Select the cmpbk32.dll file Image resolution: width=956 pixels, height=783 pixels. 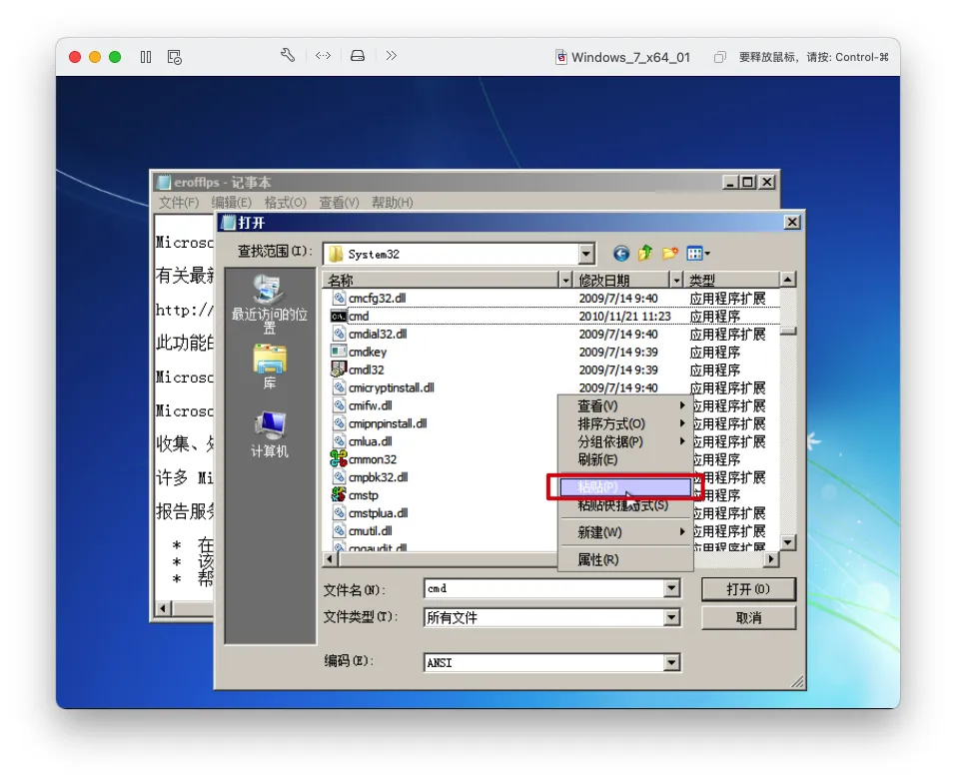coord(370,477)
